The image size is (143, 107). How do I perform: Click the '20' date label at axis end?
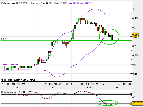(x=129, y=84)
